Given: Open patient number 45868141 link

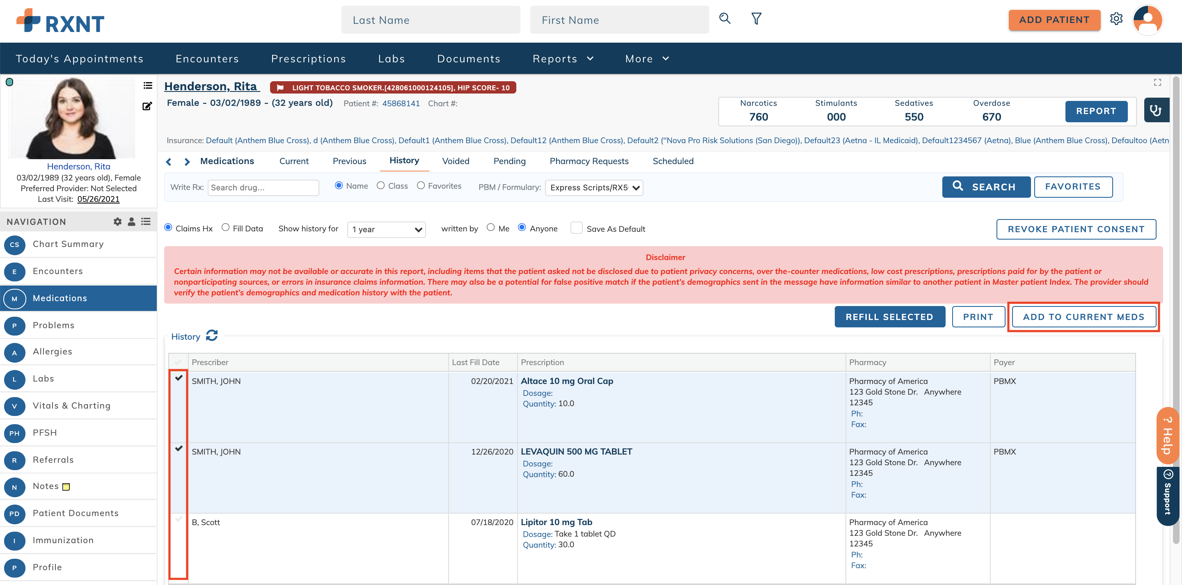Looking at the screenshot, I should pos(401,103).
